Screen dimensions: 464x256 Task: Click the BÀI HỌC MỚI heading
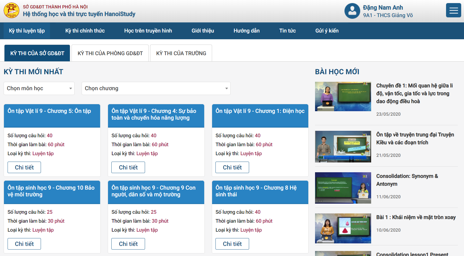pos(337,72)
